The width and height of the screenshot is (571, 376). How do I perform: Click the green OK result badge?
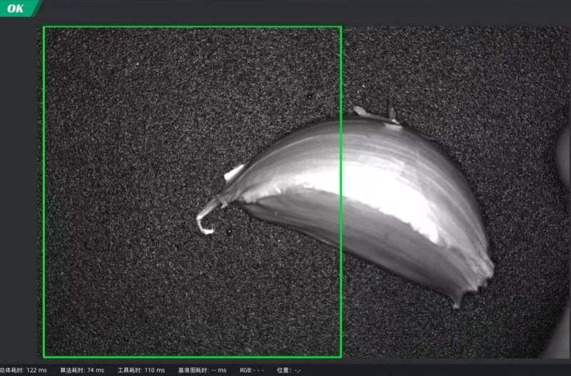[x=17, y=9]
